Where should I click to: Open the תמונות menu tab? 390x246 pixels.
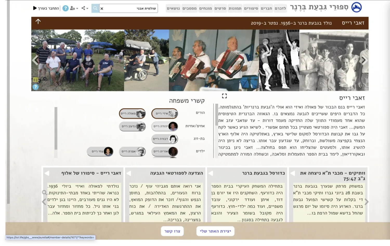235,8
